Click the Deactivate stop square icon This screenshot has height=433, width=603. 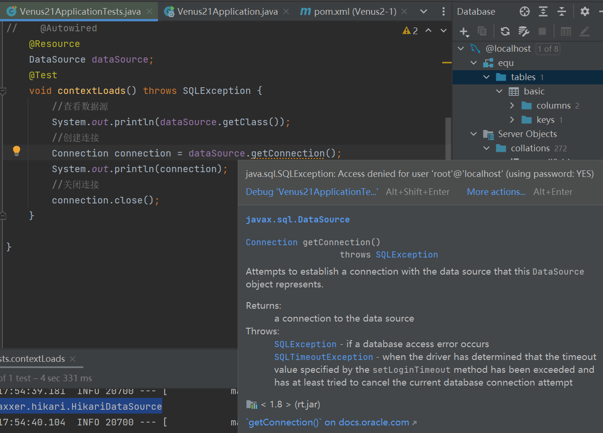[542, 31]
